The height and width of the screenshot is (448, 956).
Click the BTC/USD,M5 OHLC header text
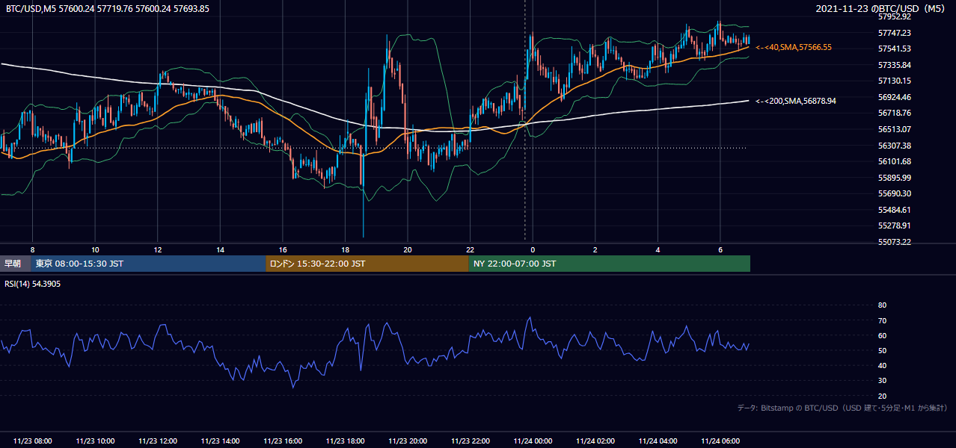[x=108, y=8]
